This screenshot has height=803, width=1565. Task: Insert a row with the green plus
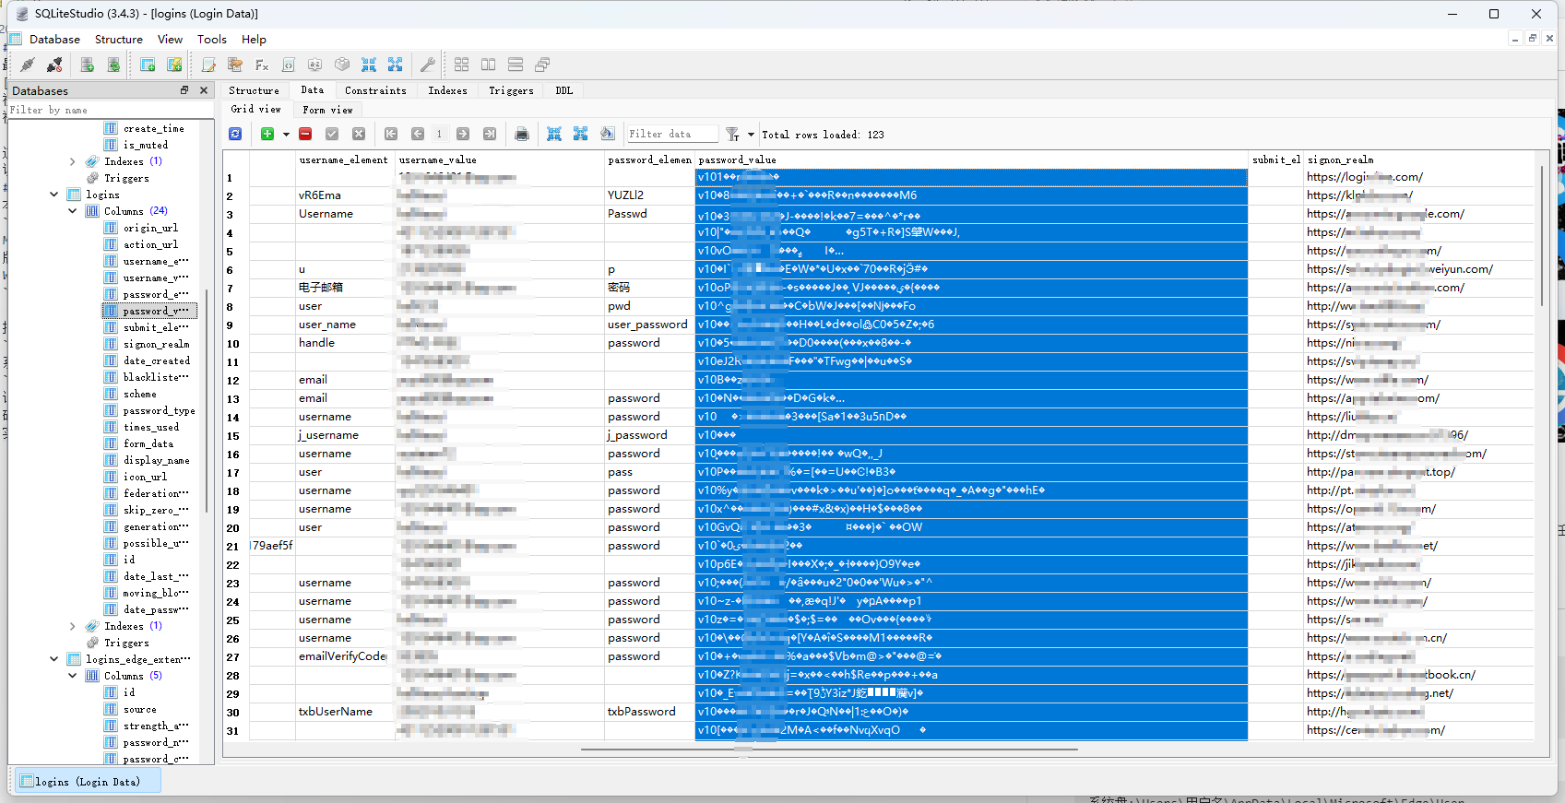pyautogui.click(x=267, y=134)
